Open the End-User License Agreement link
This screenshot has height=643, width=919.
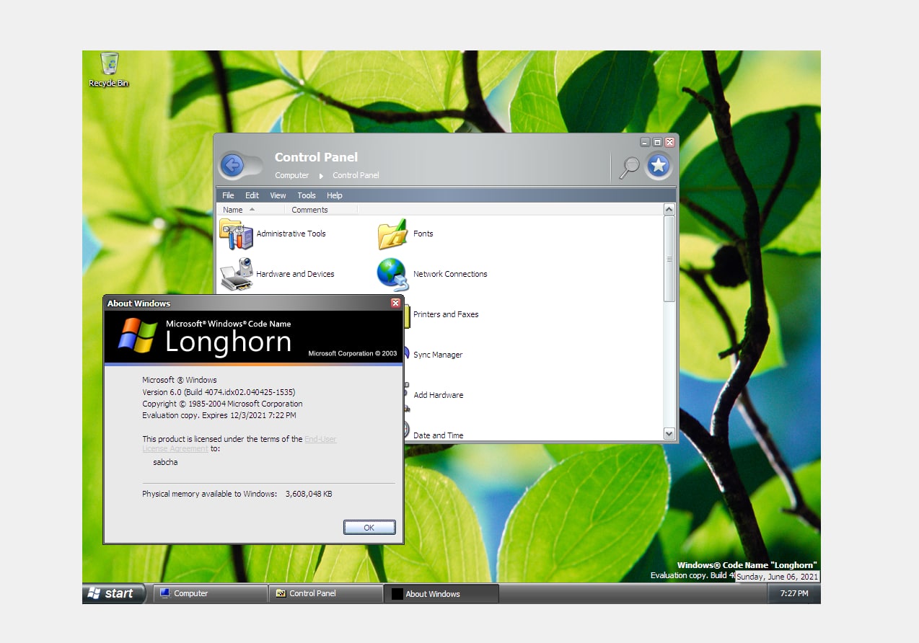(x=320, y=439)
